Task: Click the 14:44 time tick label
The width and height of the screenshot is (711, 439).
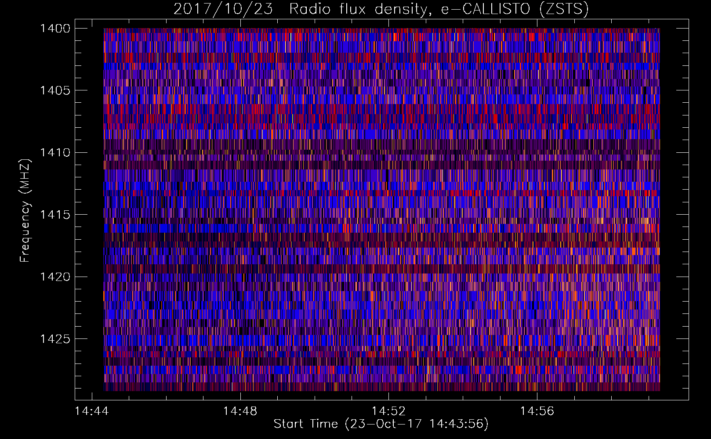Action: coord(92,411)
